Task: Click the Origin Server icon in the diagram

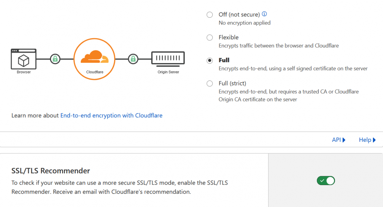Action: pos(168,58)
